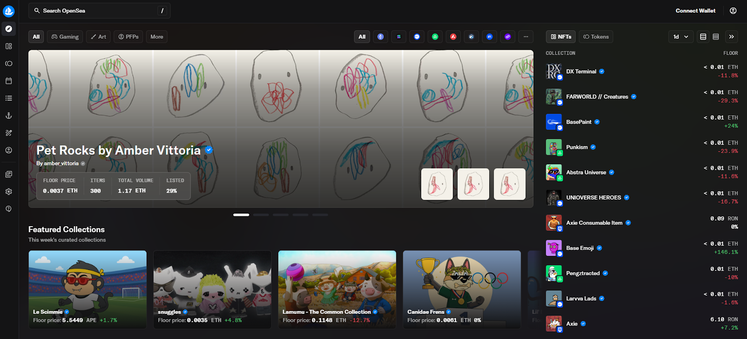
Task: Switch to the Tokens tab
Action: pyautogui.click(x=596, y=37)
